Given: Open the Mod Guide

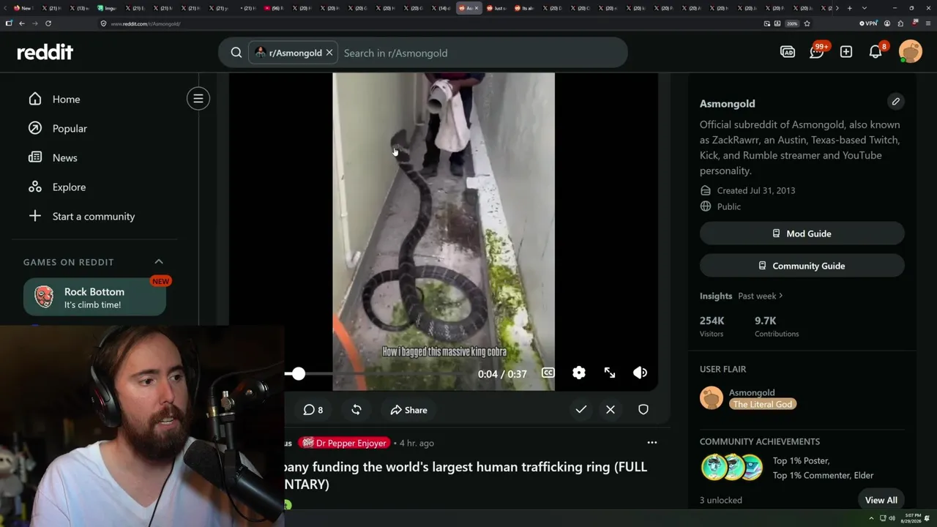Looking at the screenshot, I should (802, 233).
